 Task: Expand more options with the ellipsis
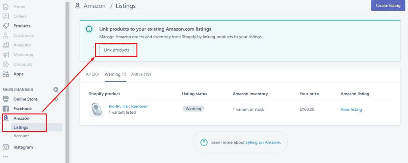click(x=6, y=157)
